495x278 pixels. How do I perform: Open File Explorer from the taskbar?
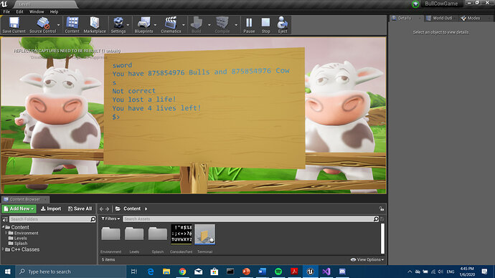pyautogui.click(x=166, y=272)
